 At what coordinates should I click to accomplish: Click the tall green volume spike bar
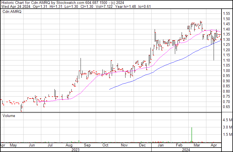pyautogui.click(x=191, y=135)
